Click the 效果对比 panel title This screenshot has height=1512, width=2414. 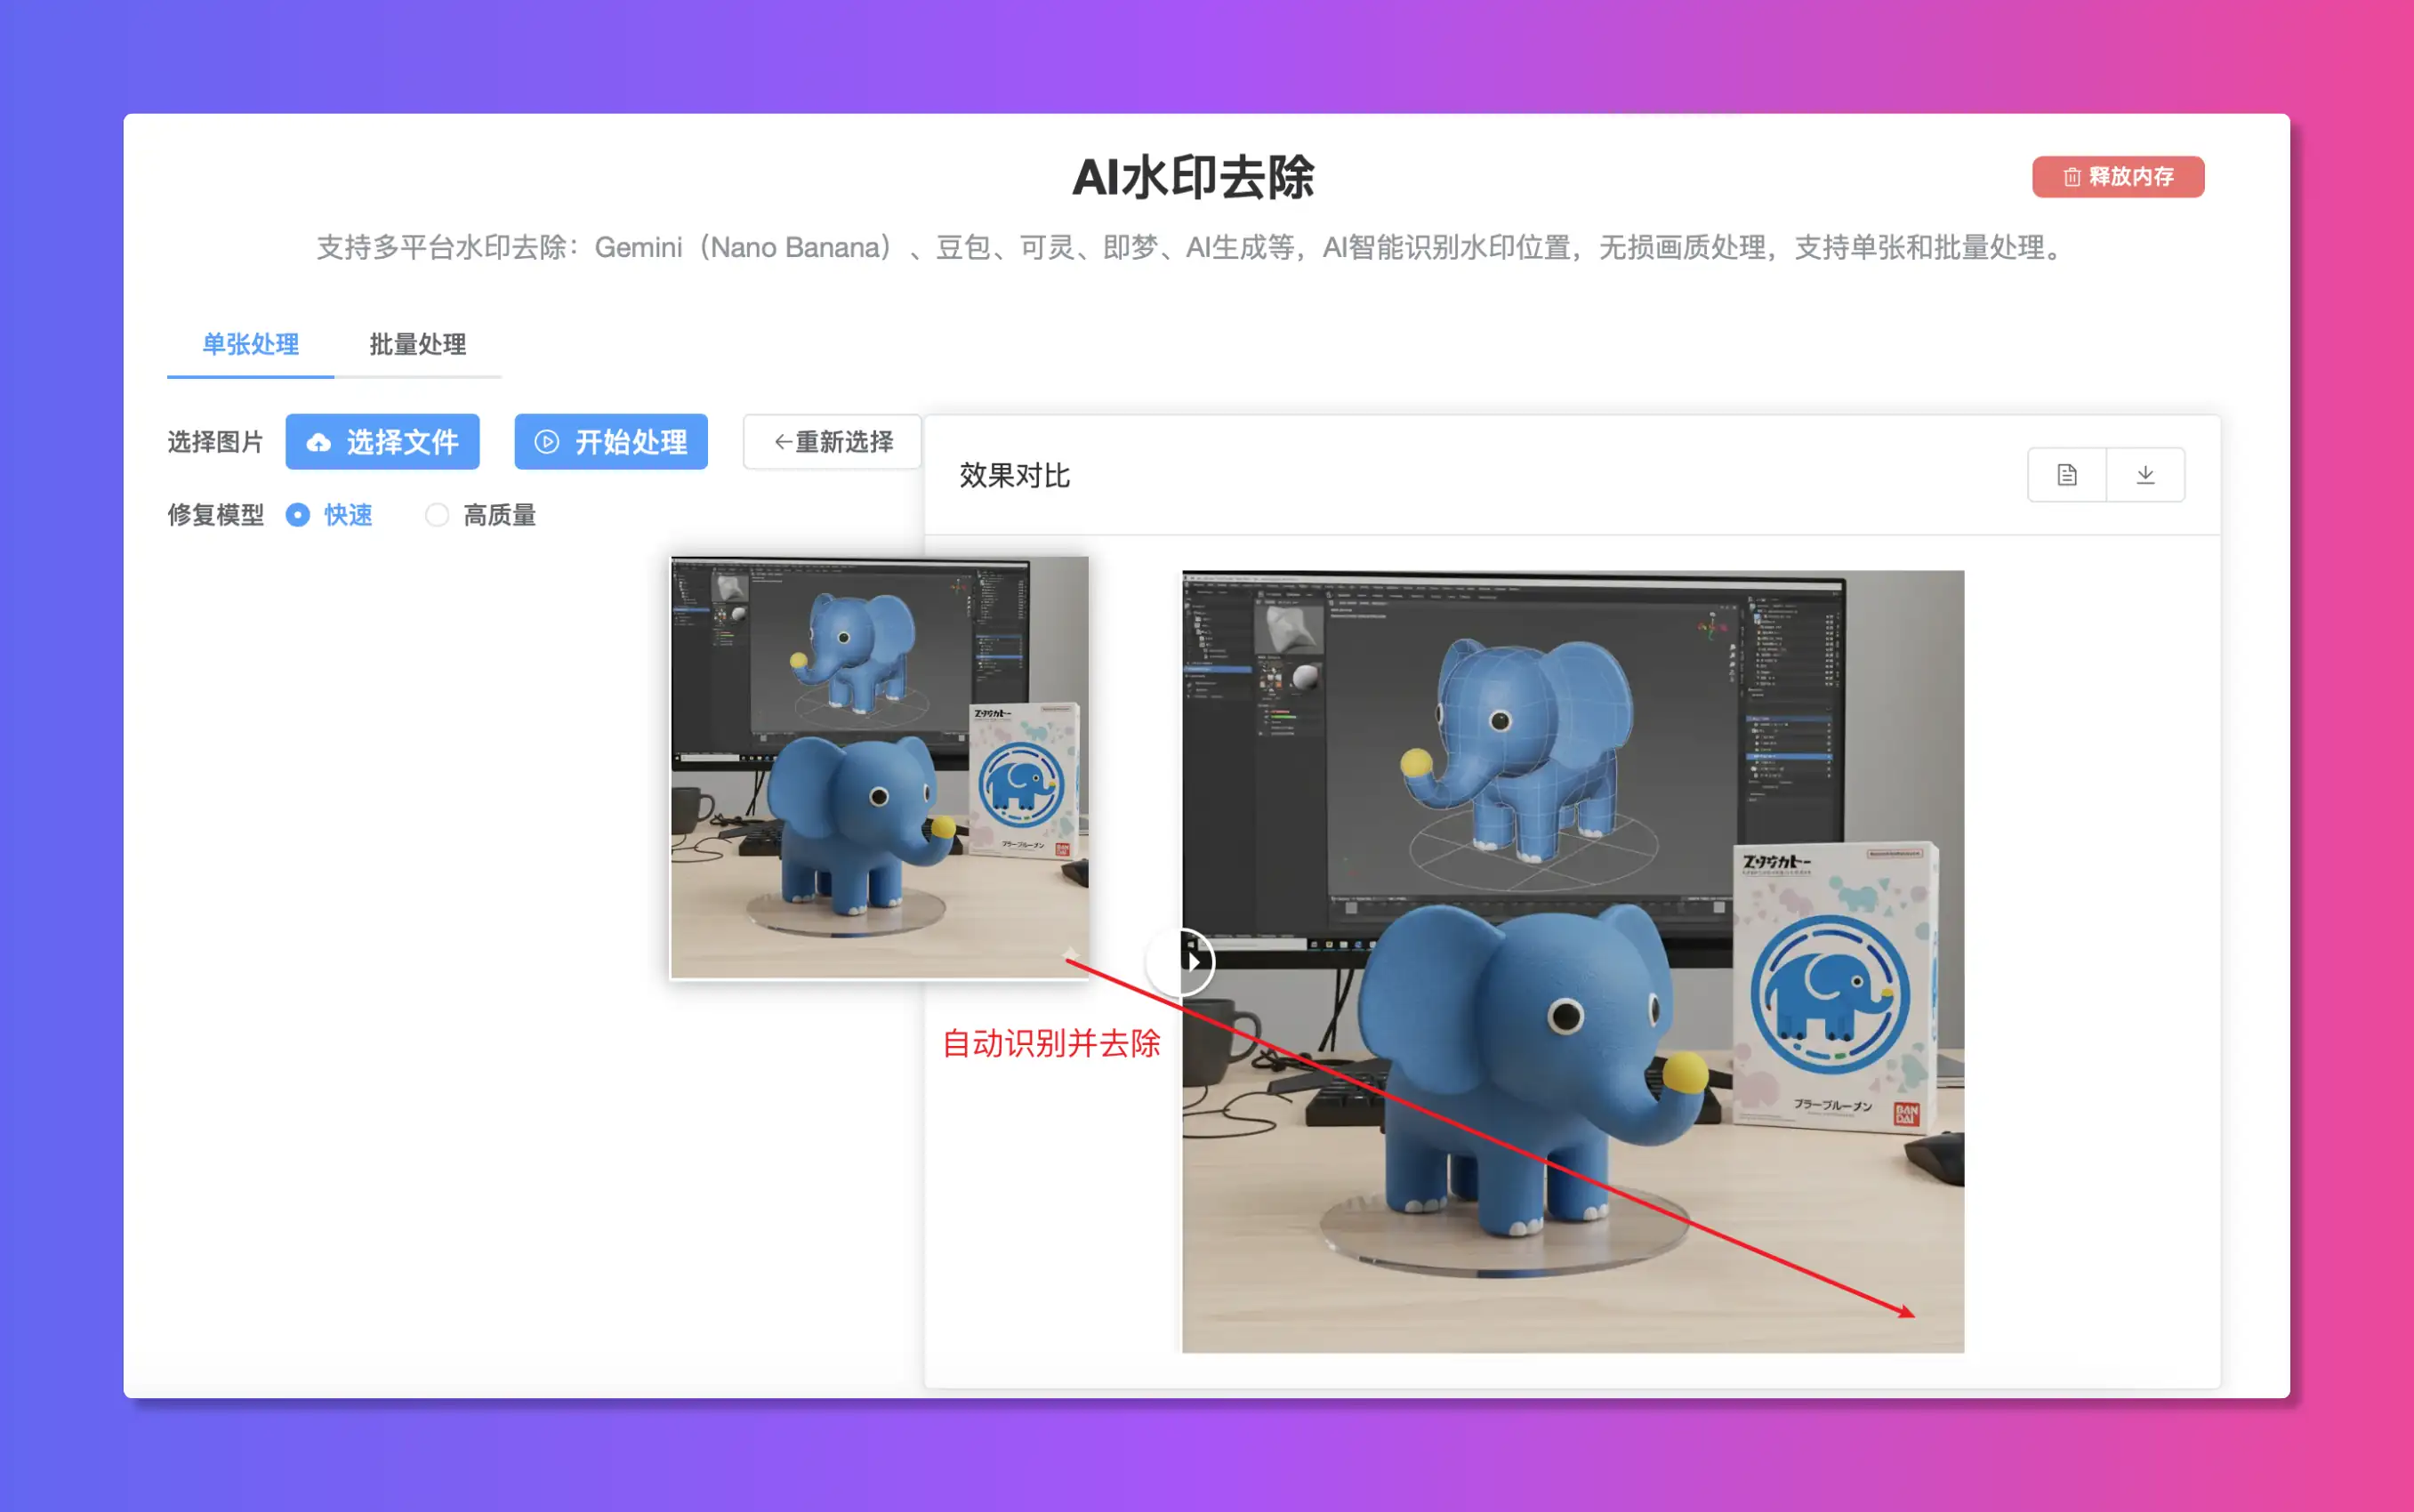pos(1014,475)
